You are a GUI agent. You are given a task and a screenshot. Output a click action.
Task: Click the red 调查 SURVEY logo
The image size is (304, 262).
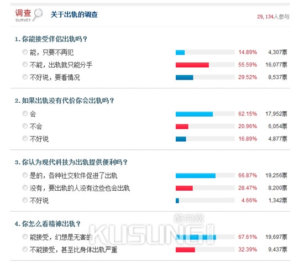point(23,15)
